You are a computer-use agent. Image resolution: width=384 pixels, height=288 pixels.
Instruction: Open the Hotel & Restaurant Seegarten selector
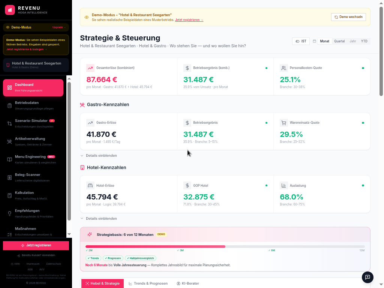point(36,65)
